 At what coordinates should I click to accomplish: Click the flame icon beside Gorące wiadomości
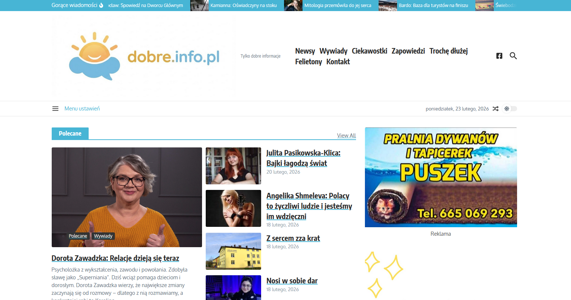pos(102,5)
